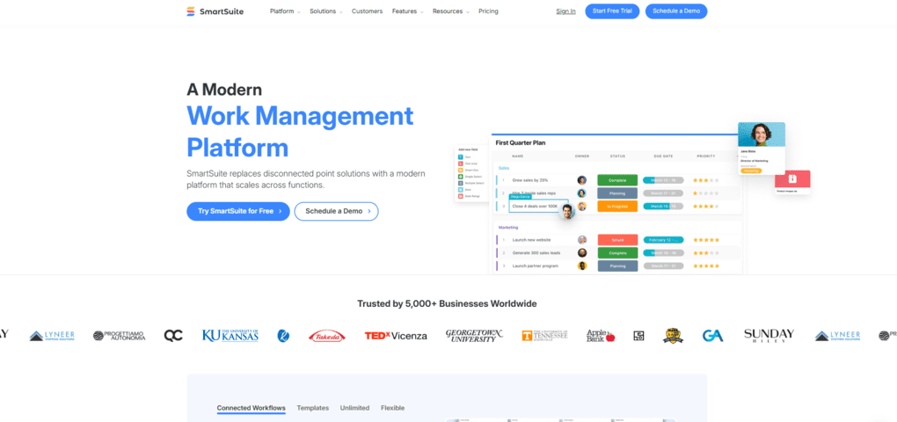Click Planning status for Launch partner program

(x=617, y=266)
